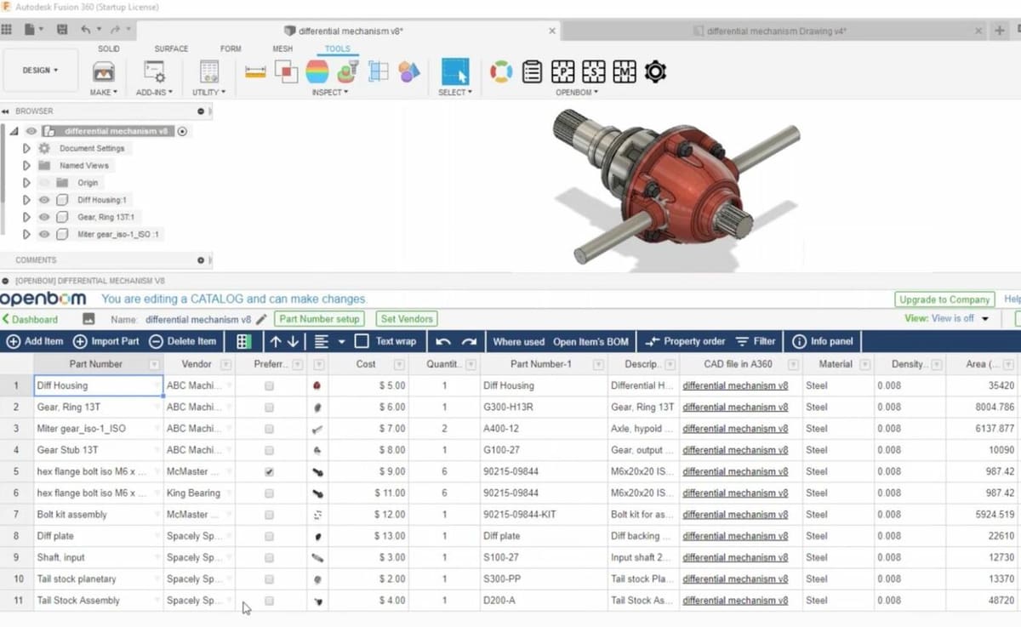Hide Miter gear_iso-1_ISO:1 via eye icon
Image resolution: width=1021 pixels, height=627 pixels.
point(44,234)
